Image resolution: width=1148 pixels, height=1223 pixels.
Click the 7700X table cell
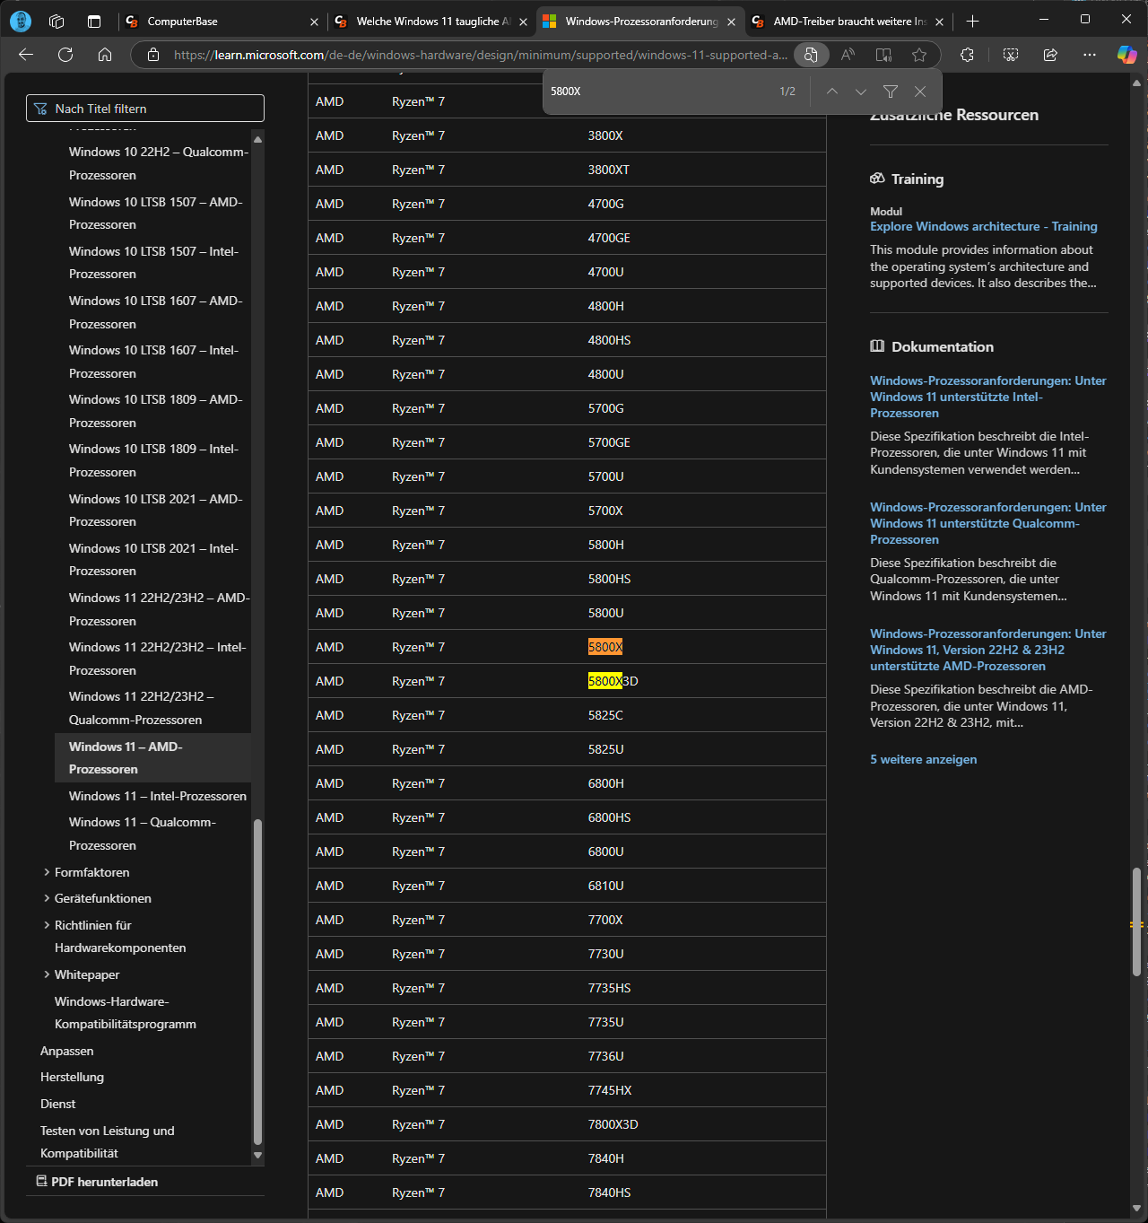[605, 920]
